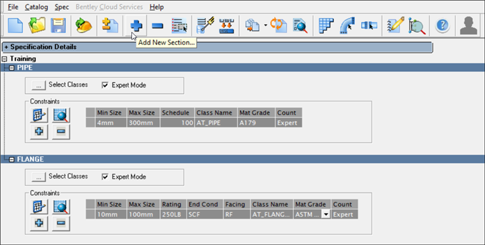Screen dimensions: 485x245
Task: Select the SCF End Cond cell
Action: click(x=205, y=215)
